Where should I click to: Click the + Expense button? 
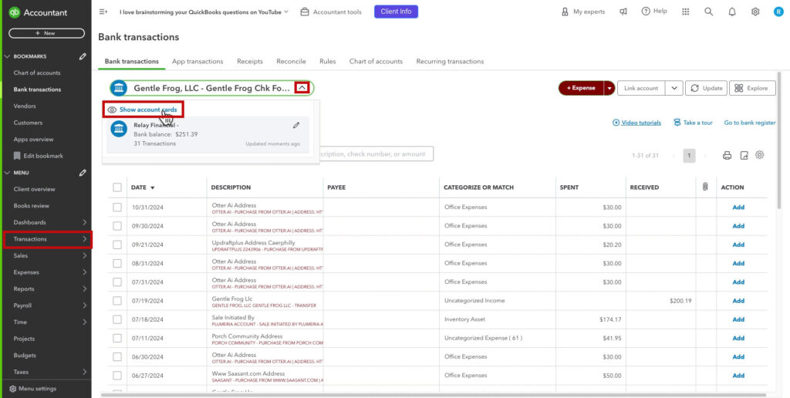pyautogui.click(x=581, y=88)
